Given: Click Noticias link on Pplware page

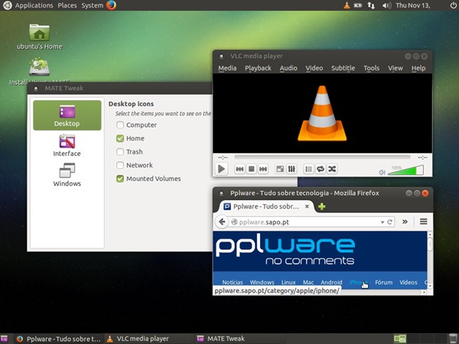Looking at the screenshot, I should coord(233,282).
